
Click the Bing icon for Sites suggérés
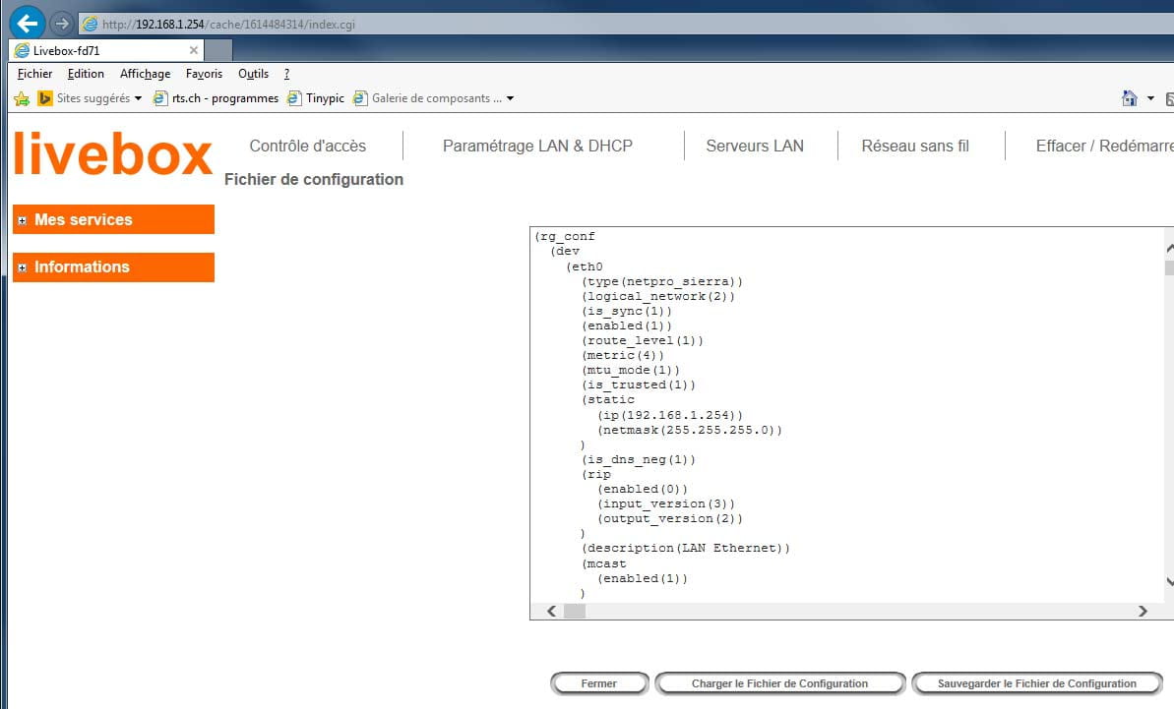[45, 98]
